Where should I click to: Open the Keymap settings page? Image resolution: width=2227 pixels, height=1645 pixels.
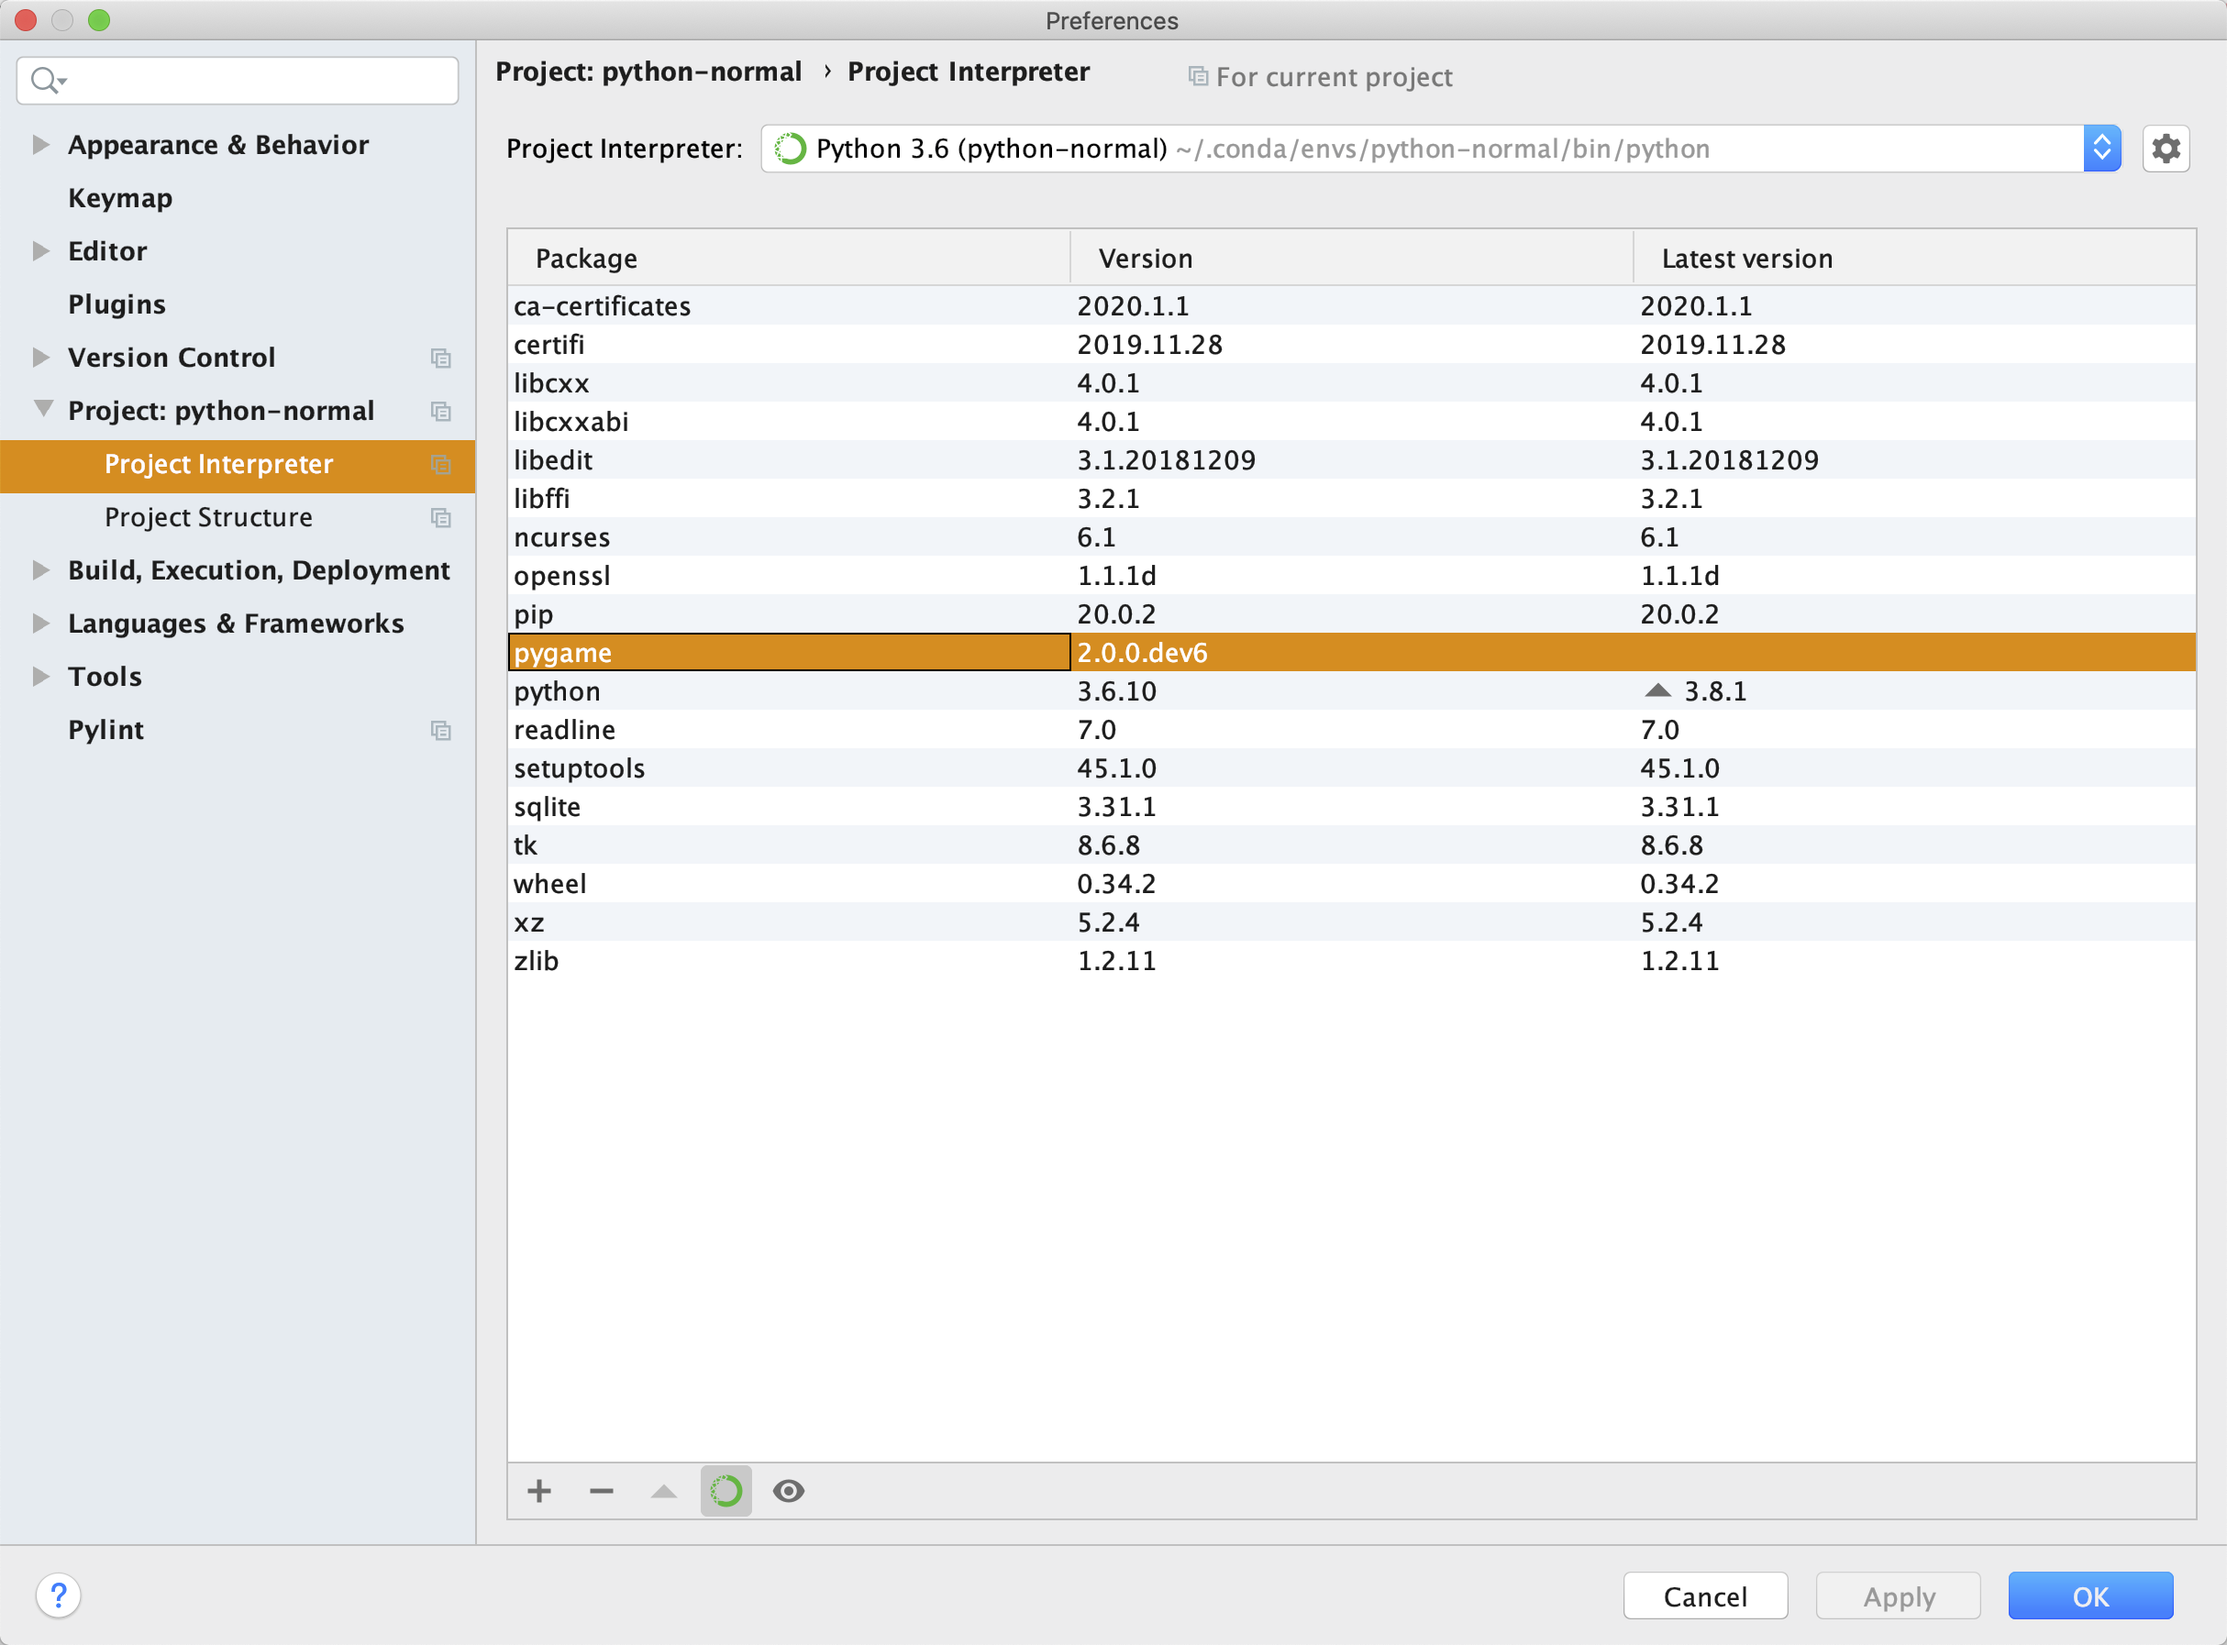point(119,197)
